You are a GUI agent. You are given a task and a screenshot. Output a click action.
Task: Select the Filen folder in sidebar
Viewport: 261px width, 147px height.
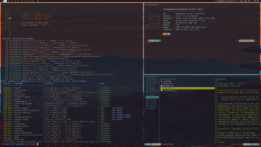point(152,86)
